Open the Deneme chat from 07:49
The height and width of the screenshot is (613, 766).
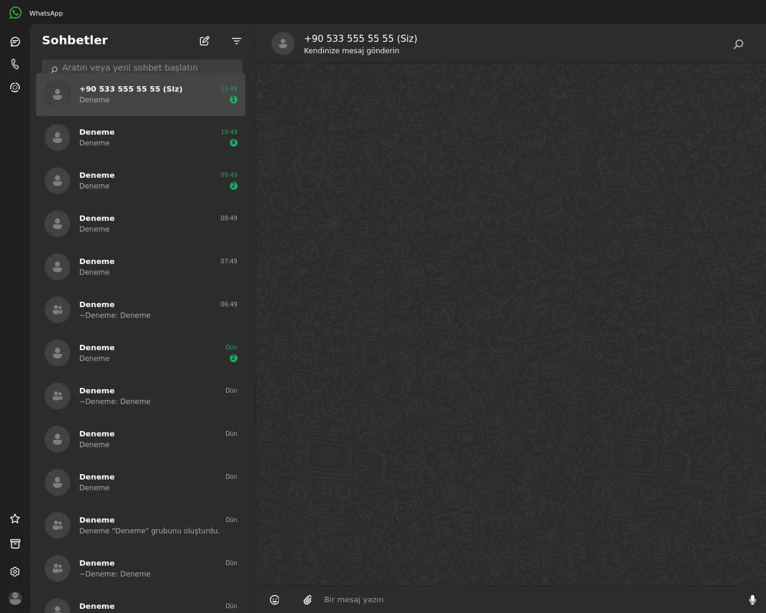click(141, 267)
